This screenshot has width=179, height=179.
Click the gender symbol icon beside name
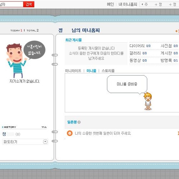tap(18, 134)
